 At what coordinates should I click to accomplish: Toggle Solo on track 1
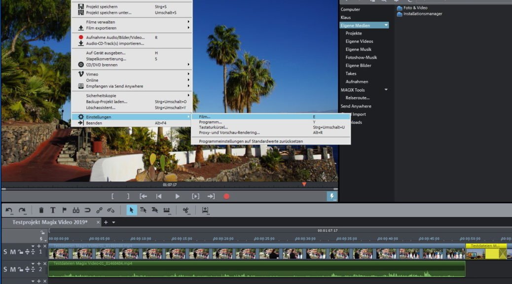[x=5, y=252]
